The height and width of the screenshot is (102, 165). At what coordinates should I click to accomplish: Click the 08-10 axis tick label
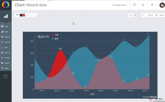(145, 91)
